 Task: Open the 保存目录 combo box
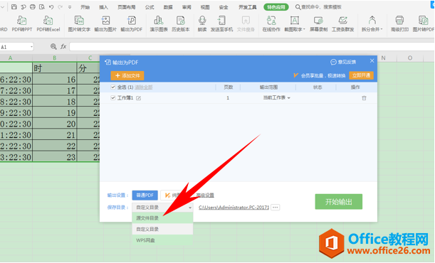point(162,208)
